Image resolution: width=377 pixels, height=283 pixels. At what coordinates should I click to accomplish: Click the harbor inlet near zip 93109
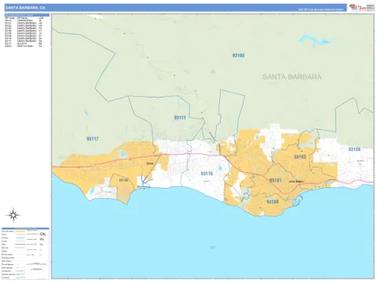pyautogui.click(x=296, y=202)
